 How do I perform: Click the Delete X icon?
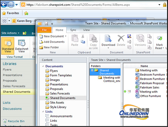pyautogui.click(x=121, y=38)
